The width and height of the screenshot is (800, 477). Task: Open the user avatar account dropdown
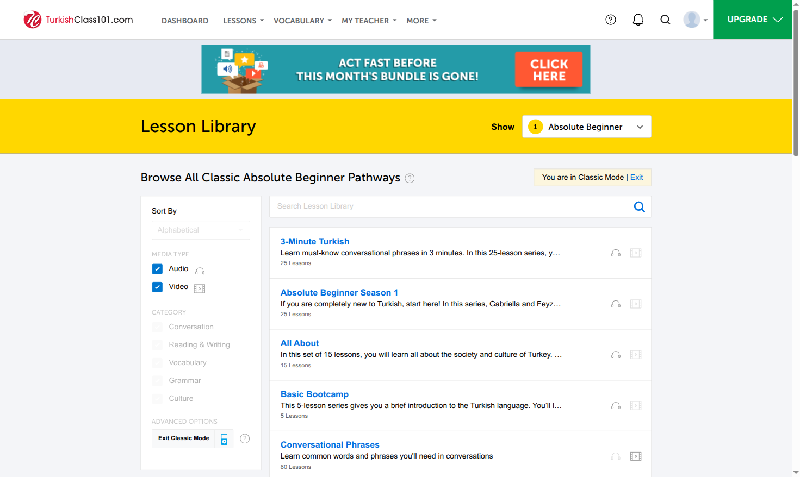(x=695, y=20)
